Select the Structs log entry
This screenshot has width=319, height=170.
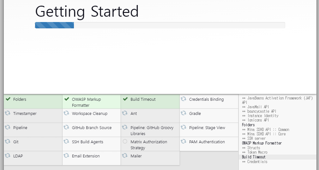pyautogui.click(x=251, y=148)
